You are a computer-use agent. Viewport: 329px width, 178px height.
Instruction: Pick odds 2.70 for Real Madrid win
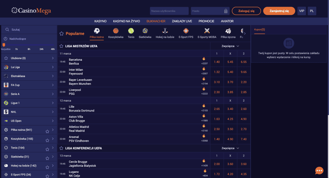(244, 129)
